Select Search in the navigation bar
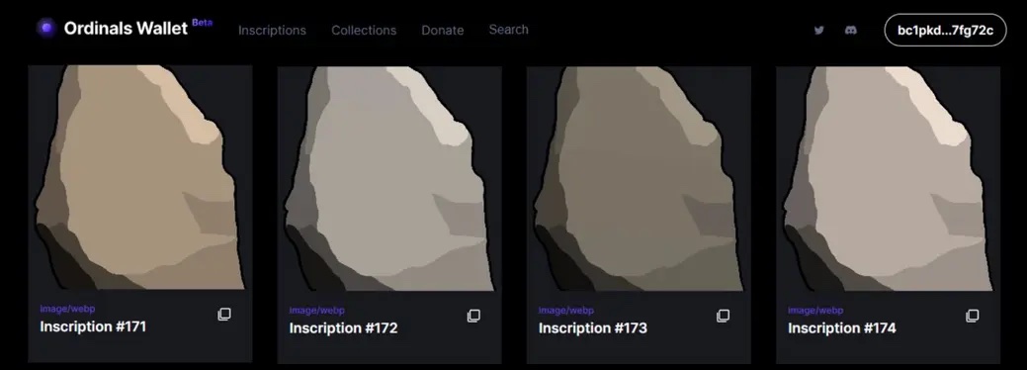This screenshot has width=1027, height=370. [508, 30]
